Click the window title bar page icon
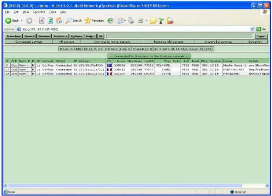Image resolution: width=272 pixels, height=196 pixels. [x=6, y=6]
